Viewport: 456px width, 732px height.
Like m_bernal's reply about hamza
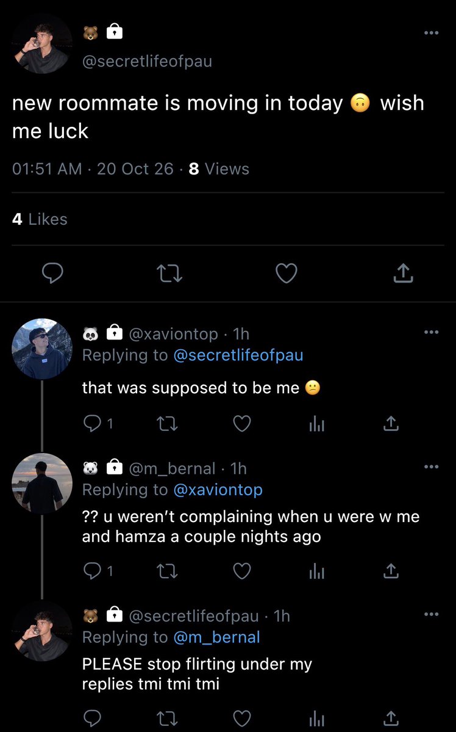242,570
